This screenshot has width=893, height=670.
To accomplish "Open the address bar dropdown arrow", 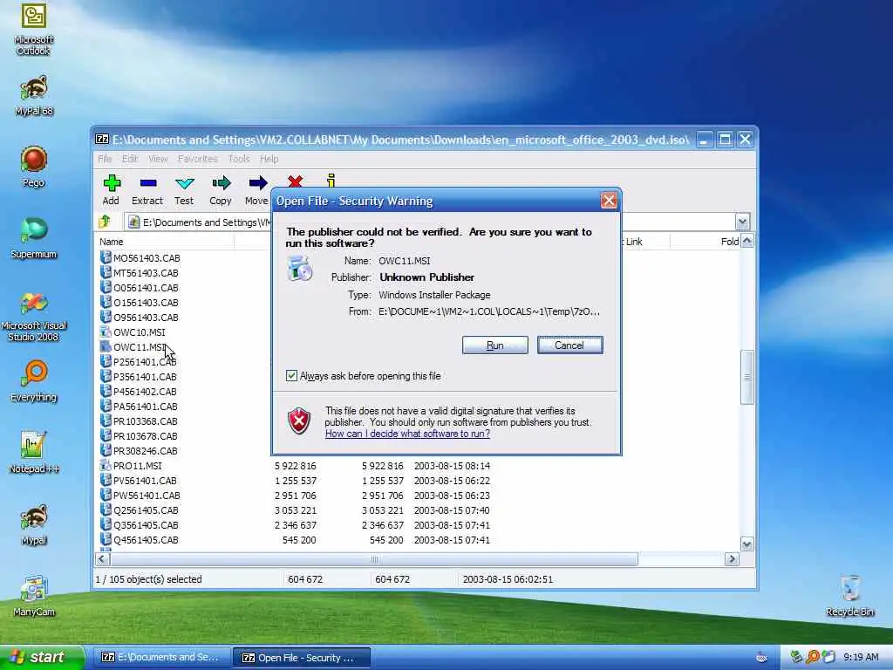I will click(742, 222).
